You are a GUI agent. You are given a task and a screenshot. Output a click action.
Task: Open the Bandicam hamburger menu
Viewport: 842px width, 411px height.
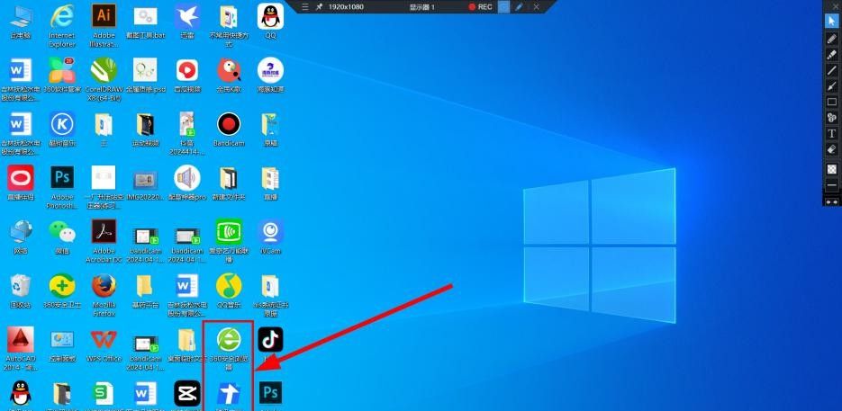[x=305, y=7]
